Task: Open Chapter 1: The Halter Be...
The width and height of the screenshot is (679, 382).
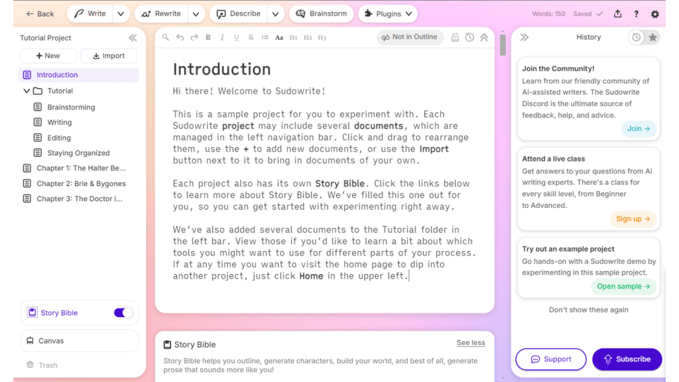Action: point(81,168)
